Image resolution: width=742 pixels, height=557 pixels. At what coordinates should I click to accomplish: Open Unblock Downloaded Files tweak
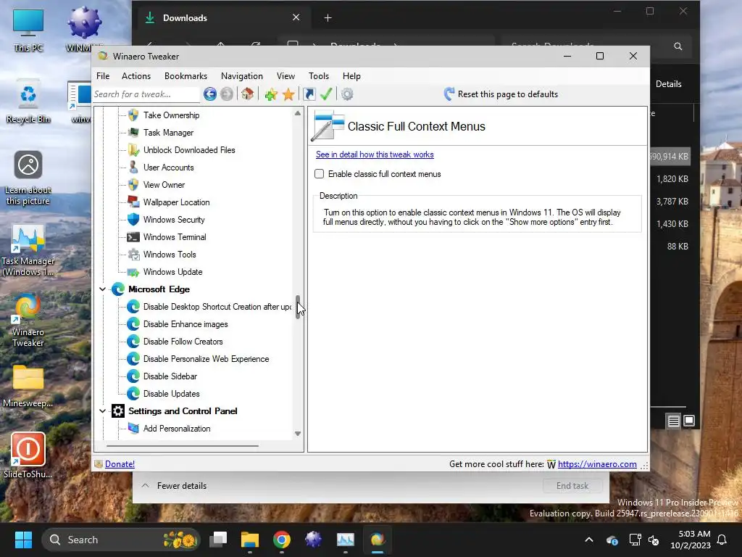click(x=189, y=150)
